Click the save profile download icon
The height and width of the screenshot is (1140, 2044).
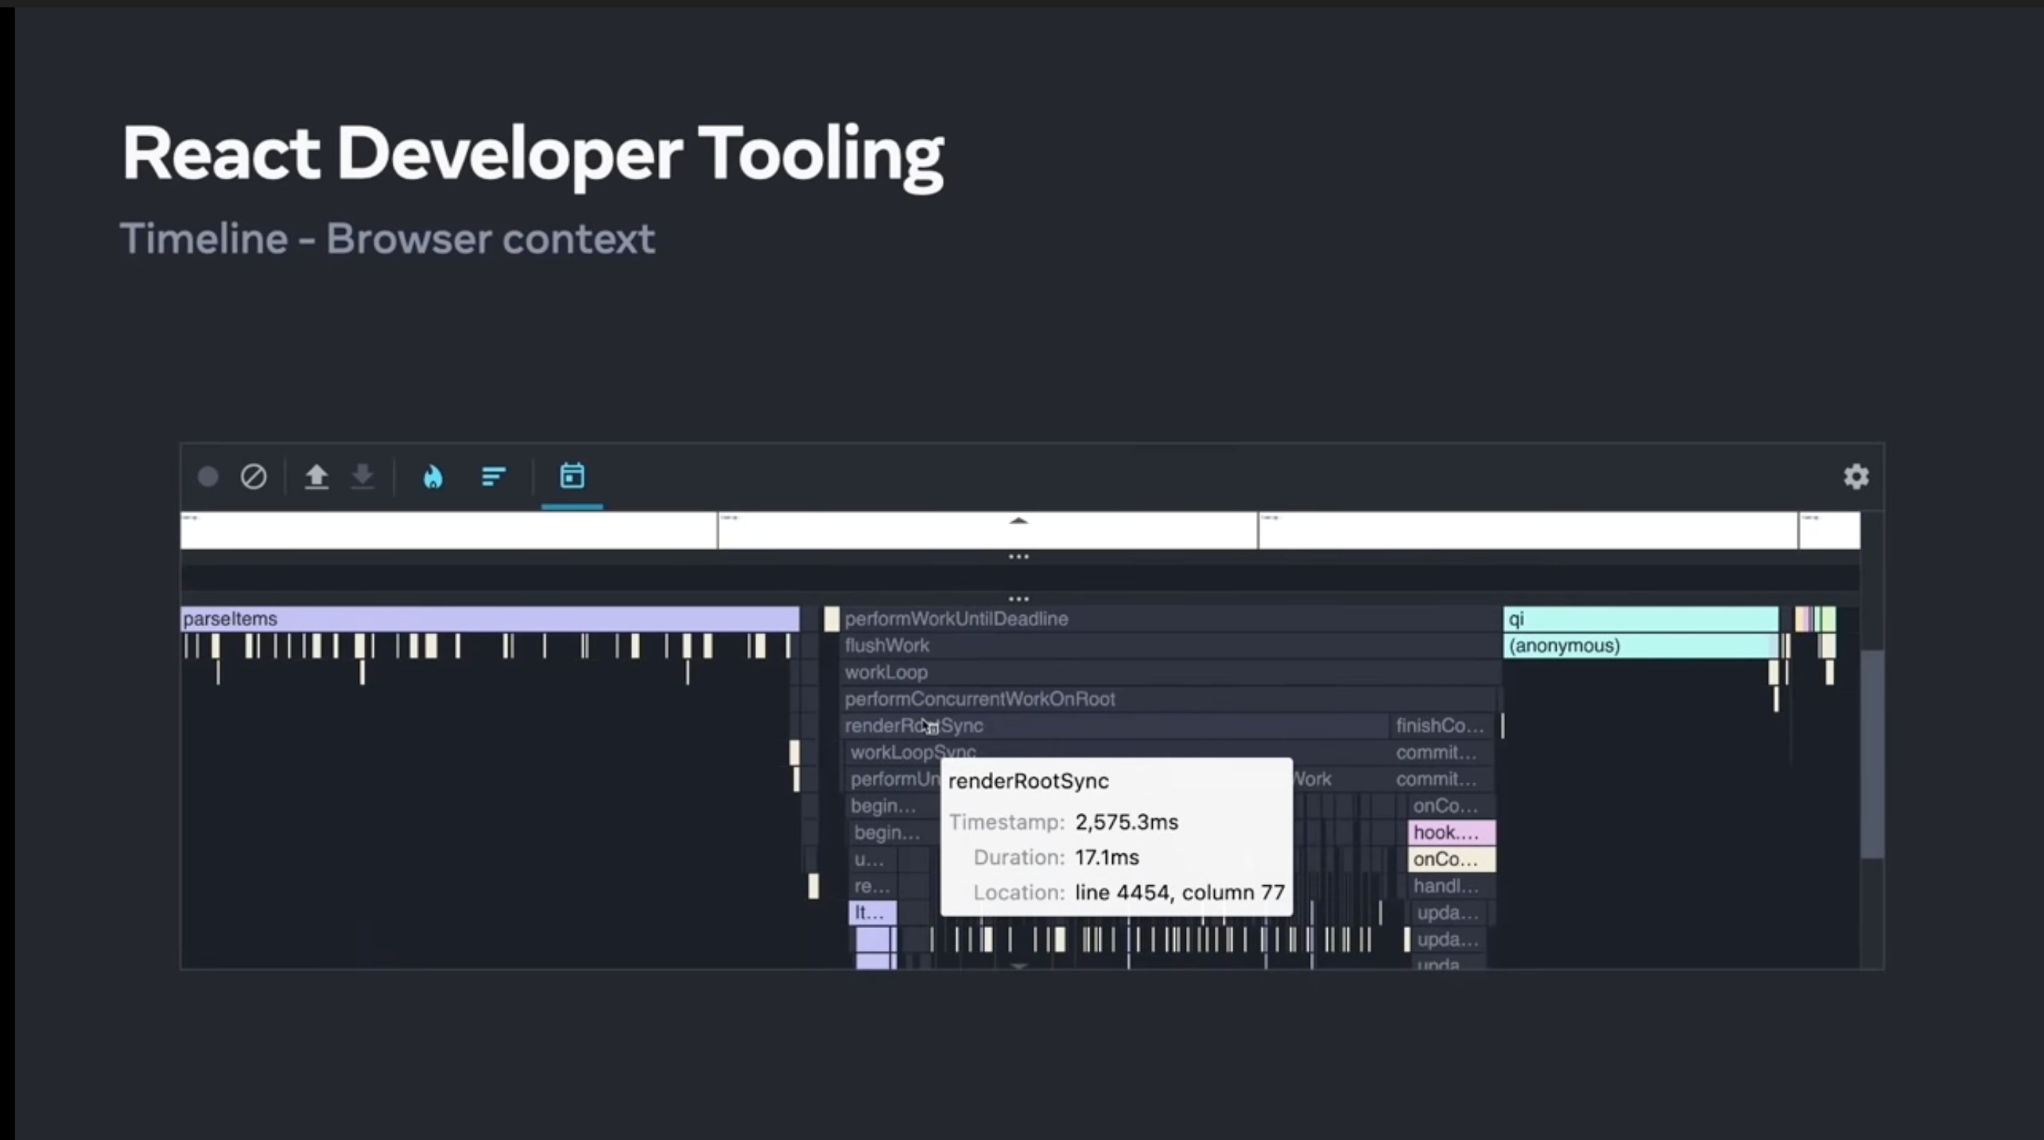pos(363,477)
